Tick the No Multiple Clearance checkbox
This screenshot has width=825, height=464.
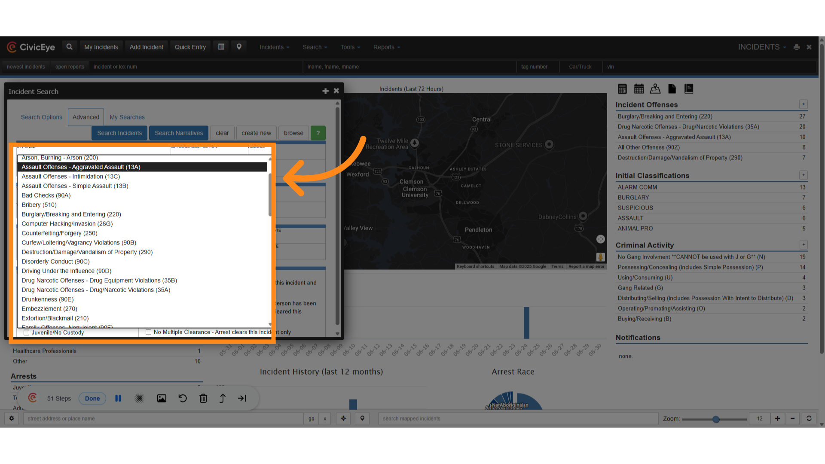point(148,332)
